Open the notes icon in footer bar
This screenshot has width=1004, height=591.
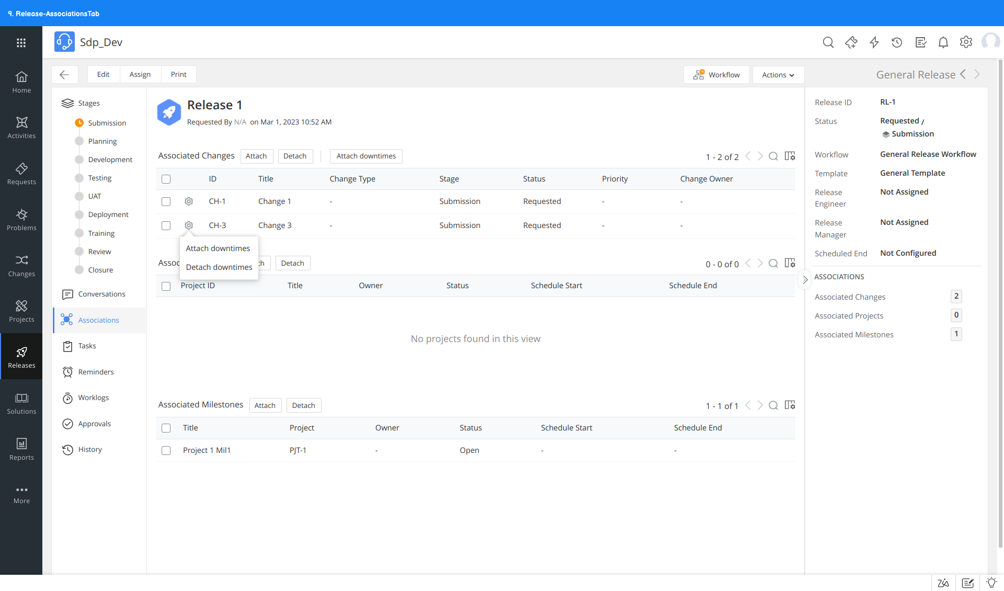coord(967,583)
